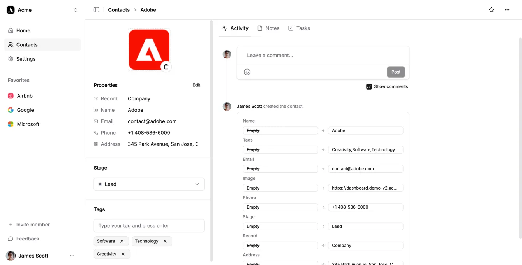Viewport: 522px width, 265px height.
Task: Click Edit to modify Properties
Action: (x=196, y=85)
